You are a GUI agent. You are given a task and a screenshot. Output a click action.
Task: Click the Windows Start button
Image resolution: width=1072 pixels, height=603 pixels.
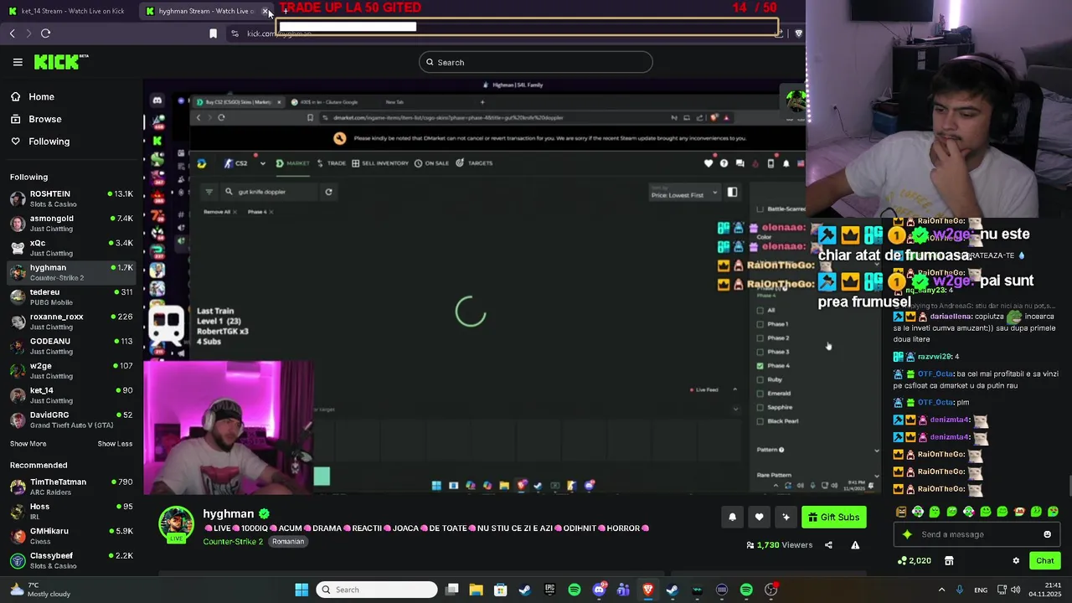[301, 590]
